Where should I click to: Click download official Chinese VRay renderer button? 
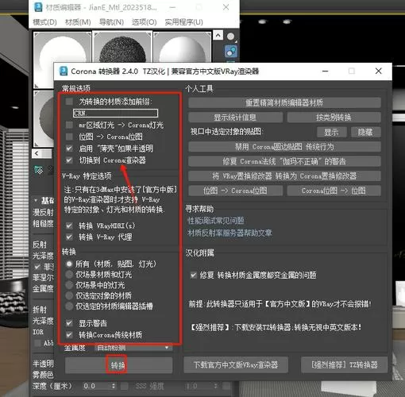[x=236, y=365]
